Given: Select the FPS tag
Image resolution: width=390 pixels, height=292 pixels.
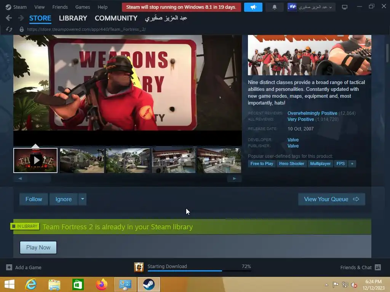Looking at the screenshot, I should tap(340, 163).
